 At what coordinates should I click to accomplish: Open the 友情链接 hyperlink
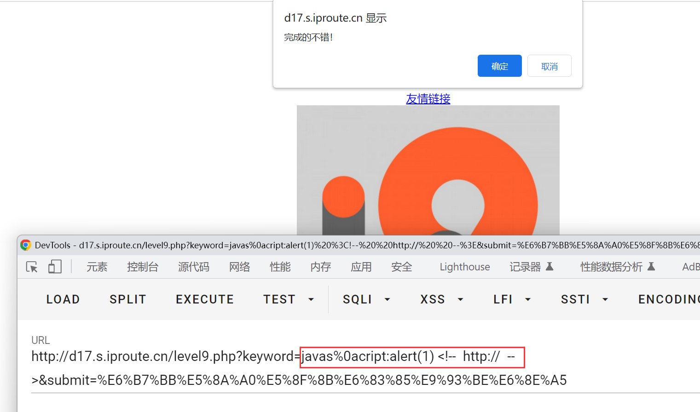coord(428,99)
